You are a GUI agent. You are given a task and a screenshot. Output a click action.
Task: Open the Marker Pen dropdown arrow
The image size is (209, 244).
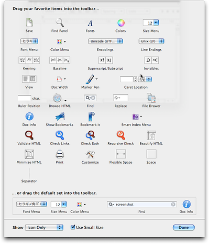(96, 79)
